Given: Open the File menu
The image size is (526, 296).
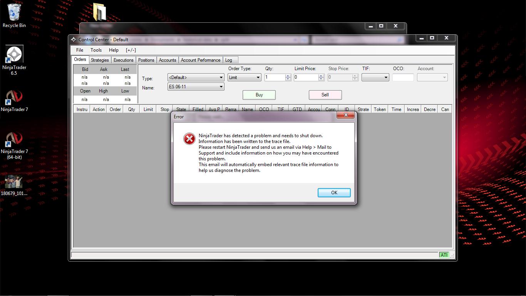Looking at the screenshot, I should tap(80, 50).
